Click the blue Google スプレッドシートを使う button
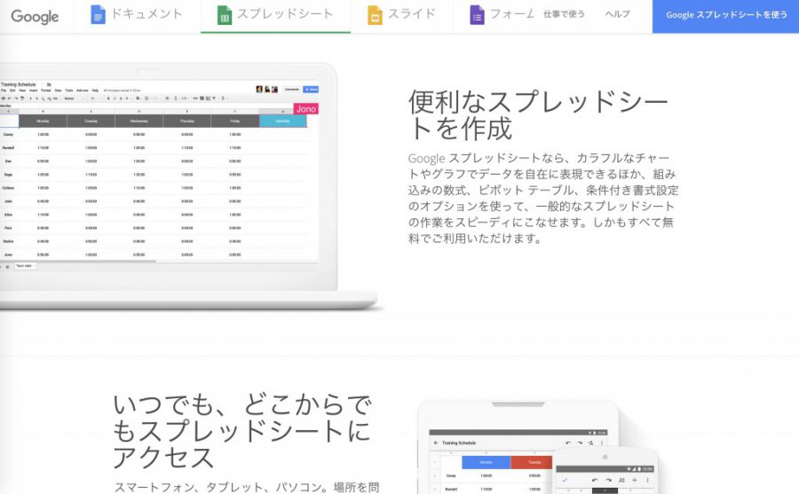Viewport: 799px width, 494px height. click(x=725, y=16)
